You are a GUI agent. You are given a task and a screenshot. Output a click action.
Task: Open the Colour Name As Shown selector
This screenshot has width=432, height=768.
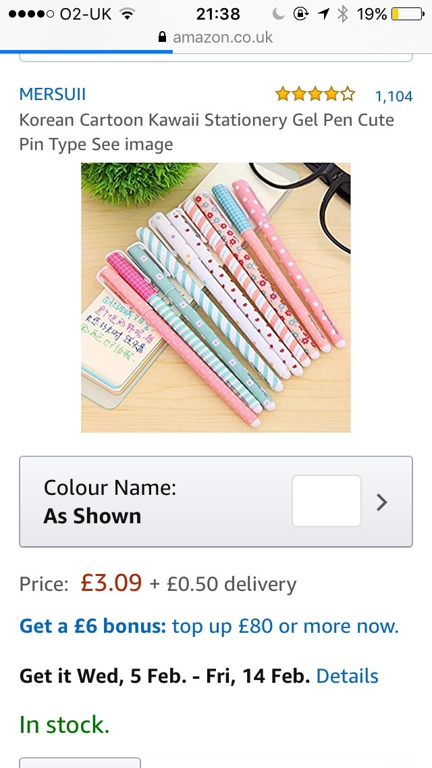pos(216,502)
